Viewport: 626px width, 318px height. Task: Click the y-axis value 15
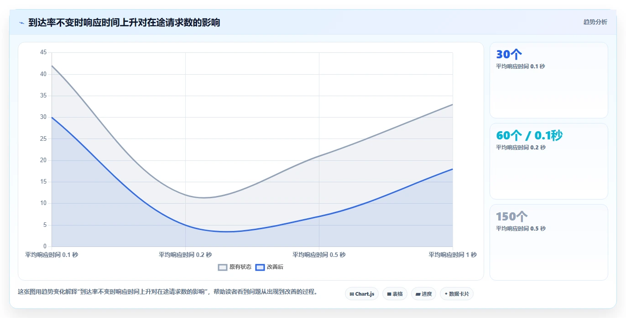43,182
